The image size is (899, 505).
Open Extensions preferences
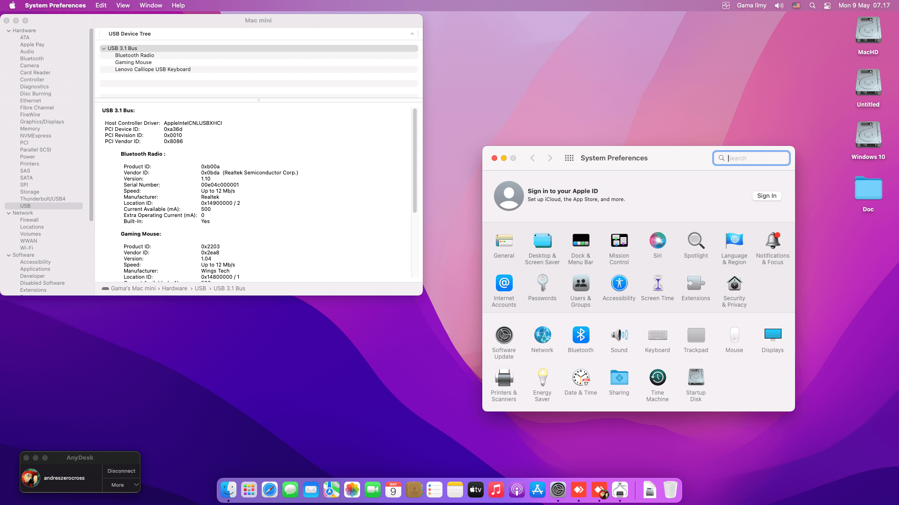[696, 288]
